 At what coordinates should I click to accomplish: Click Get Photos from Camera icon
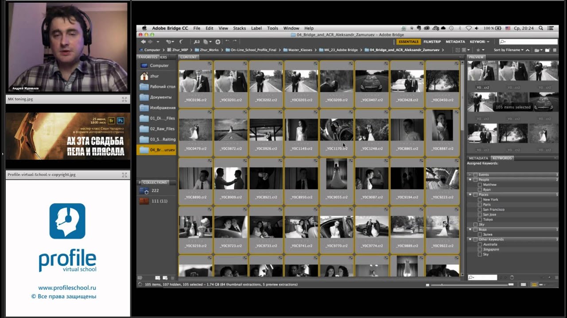(x=197, y=42)
